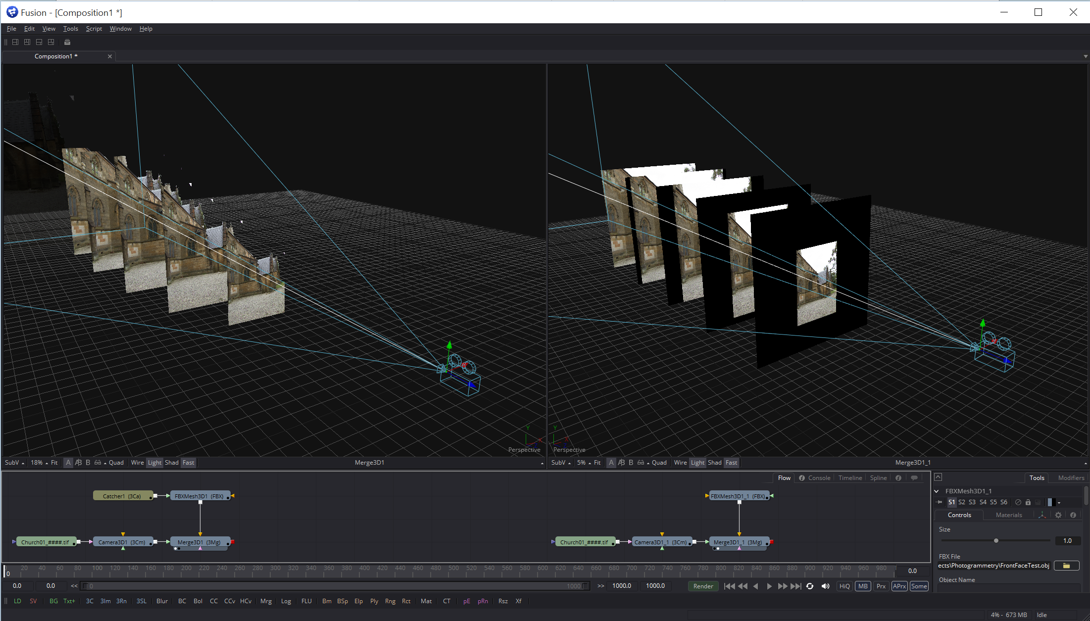The height and width of the screenshot is (621, 1090).
Task: Open the 5% zoom dropdown in right viewer
Action: (x=584, y=463)
